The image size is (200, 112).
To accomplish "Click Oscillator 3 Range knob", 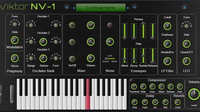I will pos(31,58).
